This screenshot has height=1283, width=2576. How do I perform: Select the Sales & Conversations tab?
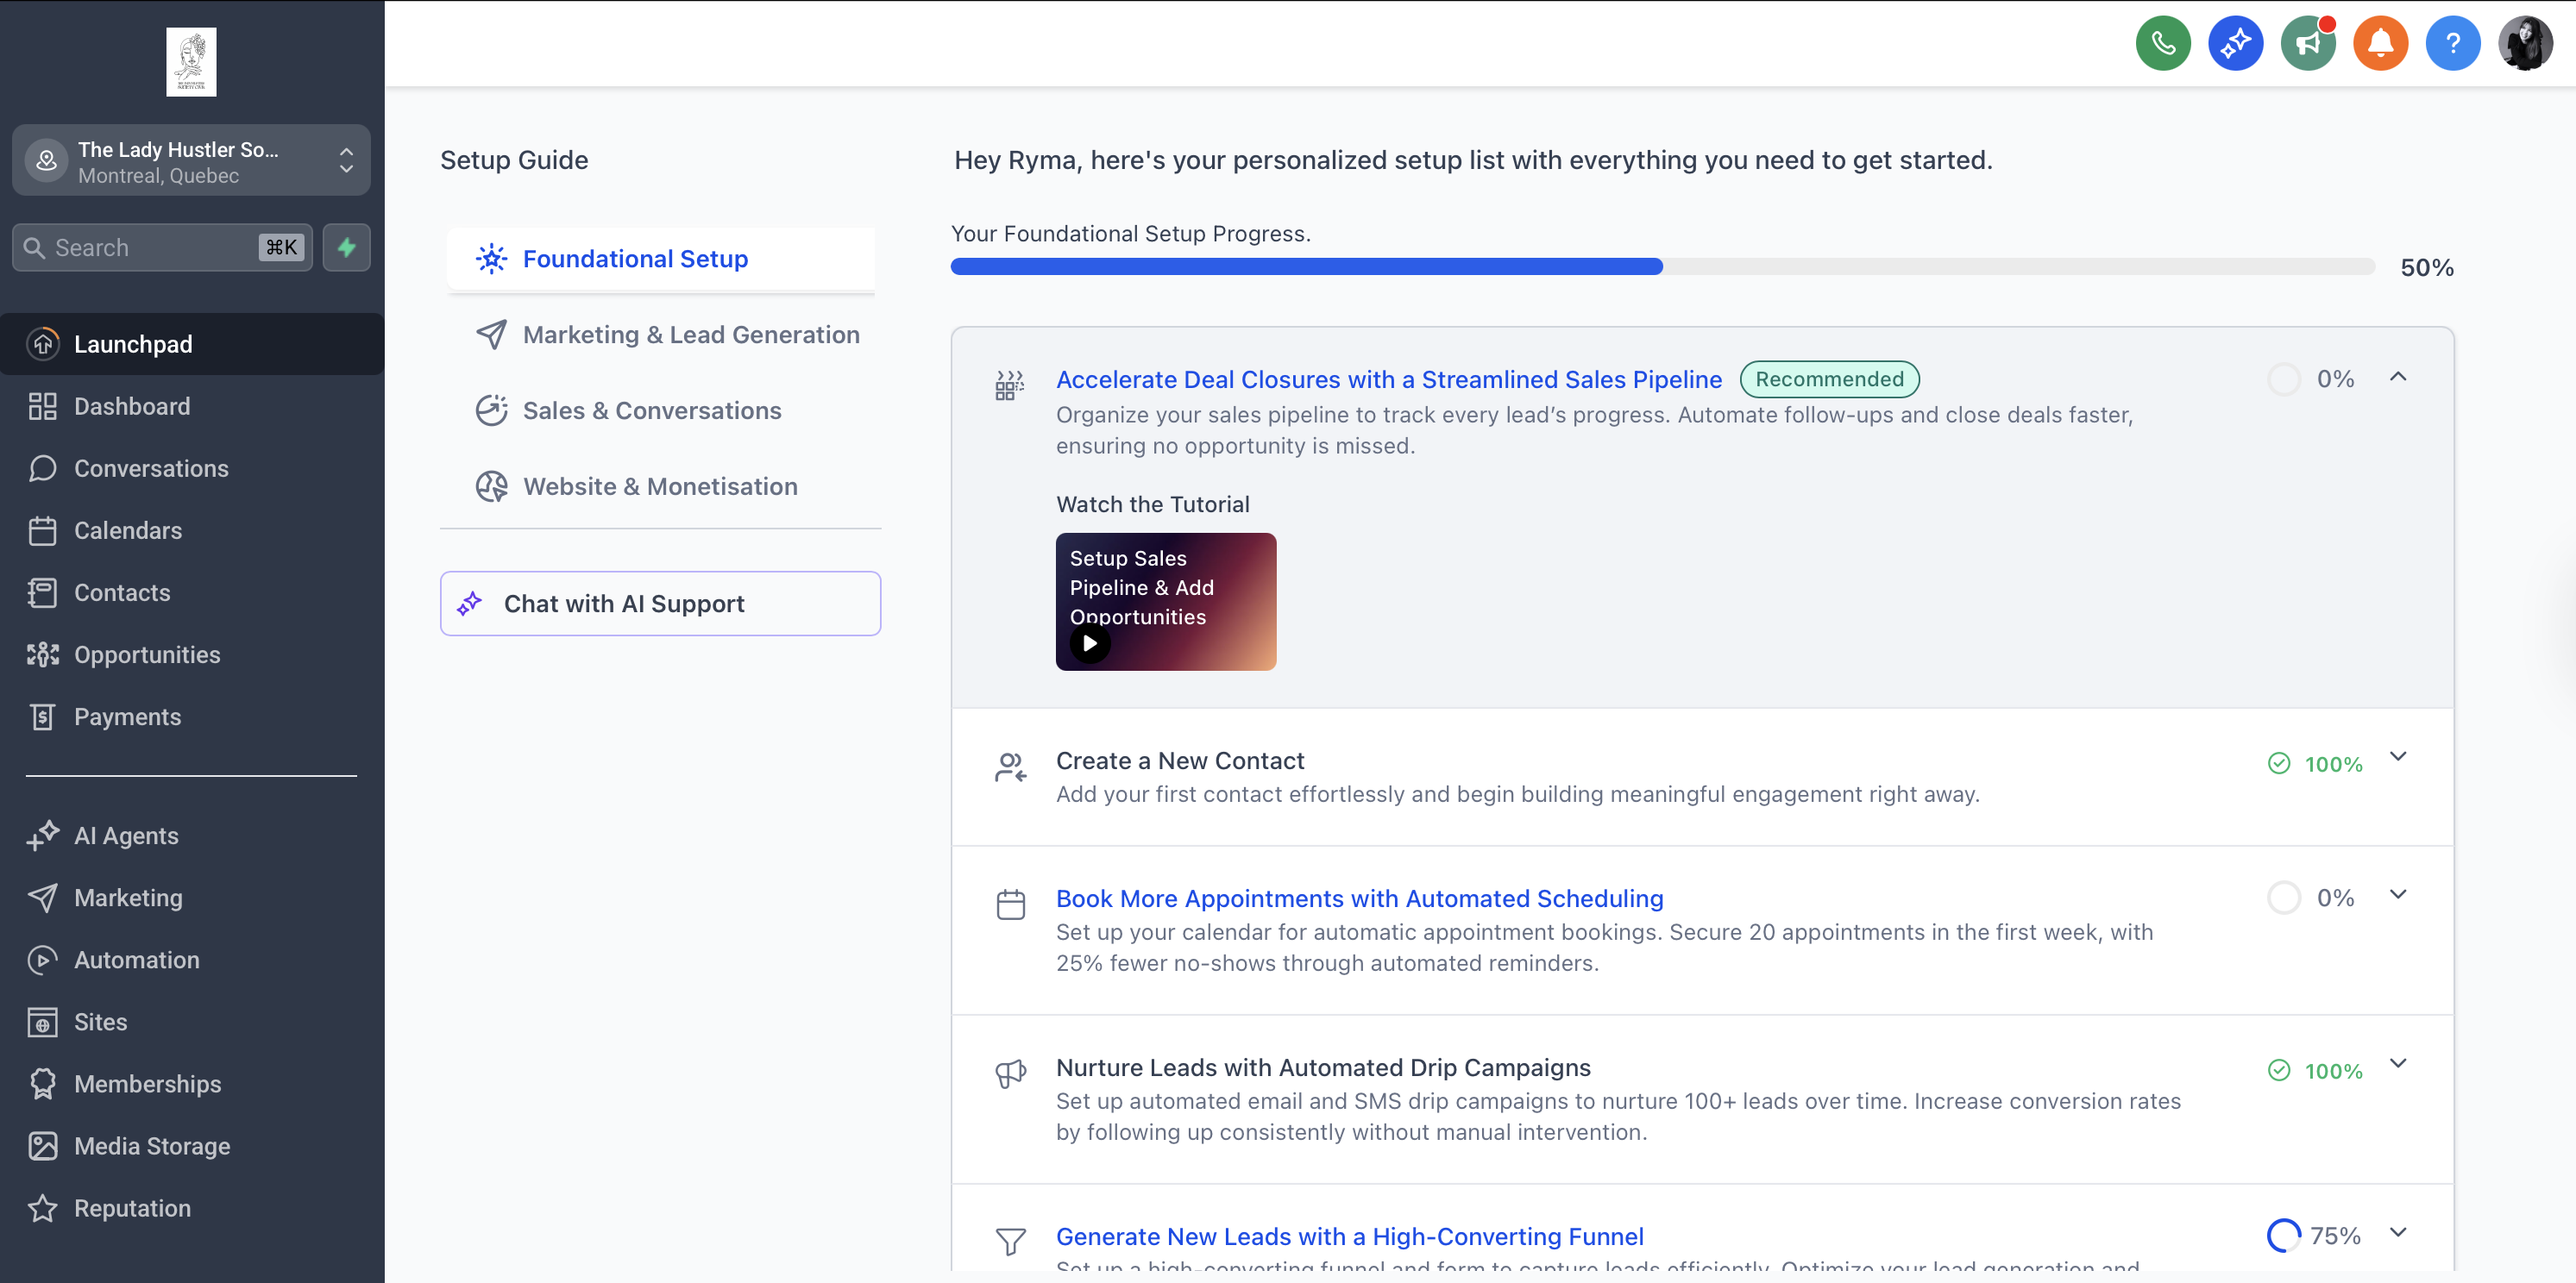pyautogui.click(x=661, y=410)
